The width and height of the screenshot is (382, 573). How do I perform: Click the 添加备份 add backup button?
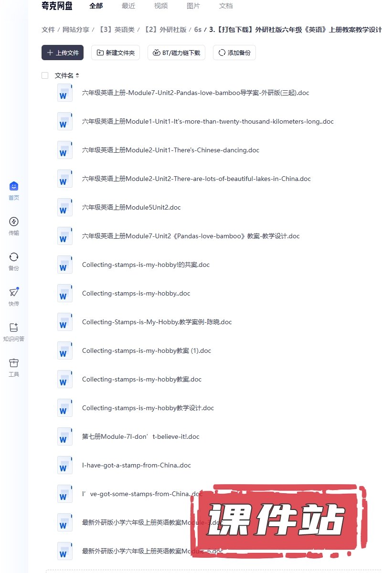point(234,53)
